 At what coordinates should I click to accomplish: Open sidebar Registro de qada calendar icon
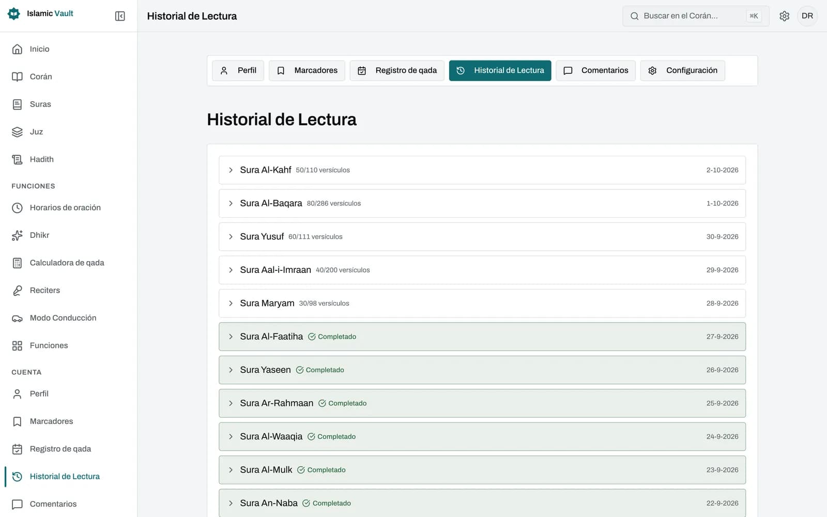click(x=17, y=449)
